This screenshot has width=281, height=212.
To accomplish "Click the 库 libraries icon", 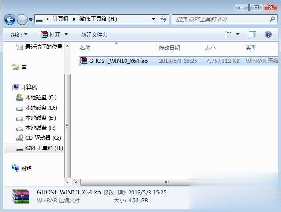I will click(15, 67).
